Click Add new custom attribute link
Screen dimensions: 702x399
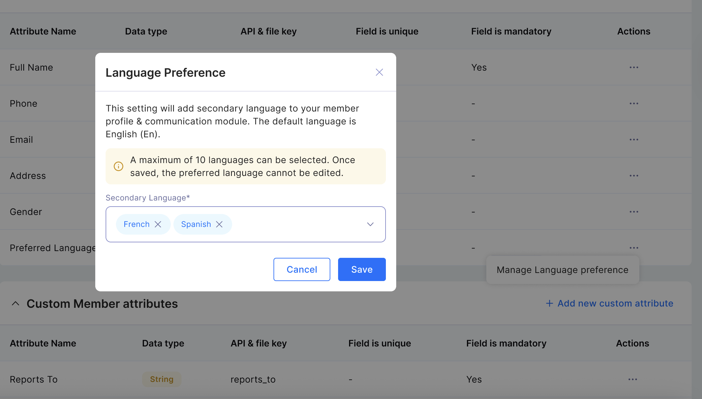[x=609, y=303]
